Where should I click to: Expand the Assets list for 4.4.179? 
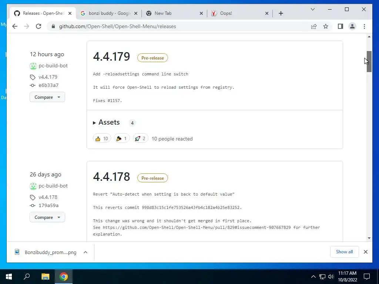(x=106, y=122)
